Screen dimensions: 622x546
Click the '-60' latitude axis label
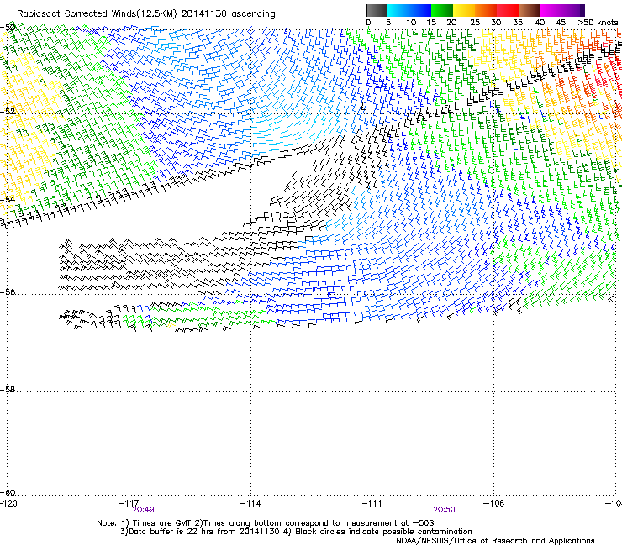(8, 492)
